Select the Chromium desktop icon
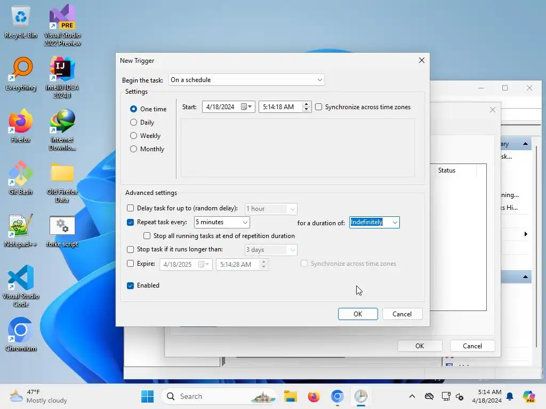546x409 pixels. tap(21, 334)
